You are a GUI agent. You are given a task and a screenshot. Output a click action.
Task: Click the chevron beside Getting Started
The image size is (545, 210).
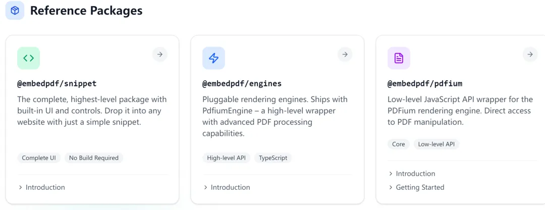pyautogui.click(x=391, y=187)
